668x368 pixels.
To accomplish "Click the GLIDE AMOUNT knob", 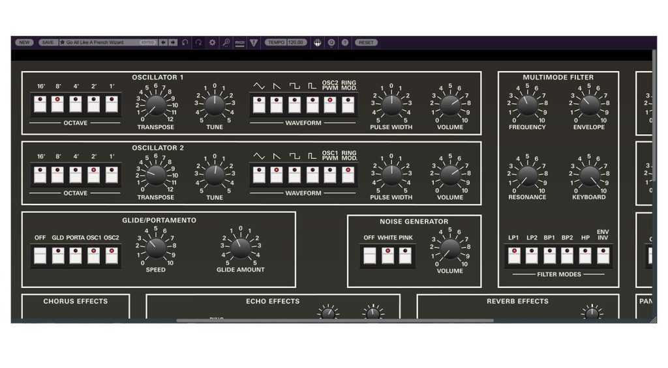I will point(241,248).
